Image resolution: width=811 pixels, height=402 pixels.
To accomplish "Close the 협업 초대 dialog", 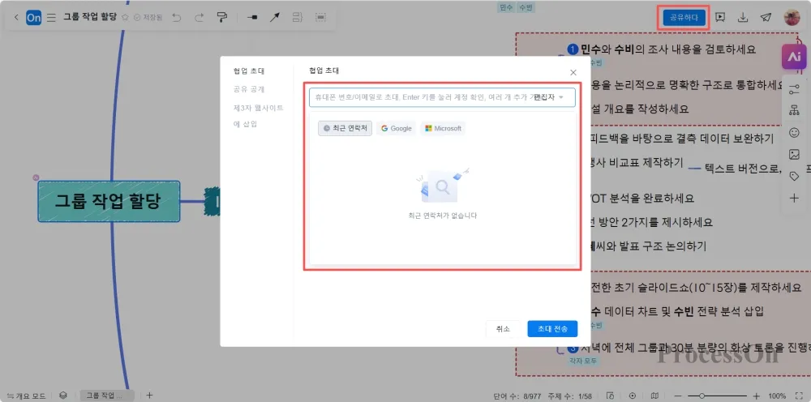I will pyautogui.click(x=573, y=72).
